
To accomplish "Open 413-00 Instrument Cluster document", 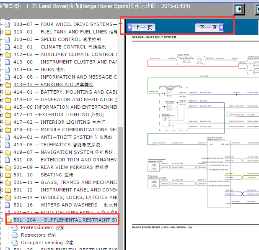I will click(x=65, y=62).
